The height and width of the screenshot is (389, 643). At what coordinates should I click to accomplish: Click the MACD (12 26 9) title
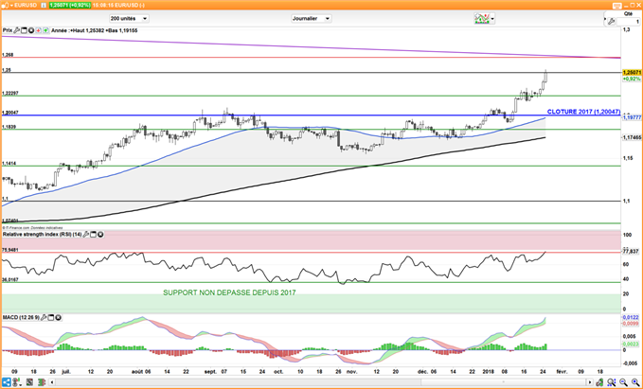tap(22, 318)
